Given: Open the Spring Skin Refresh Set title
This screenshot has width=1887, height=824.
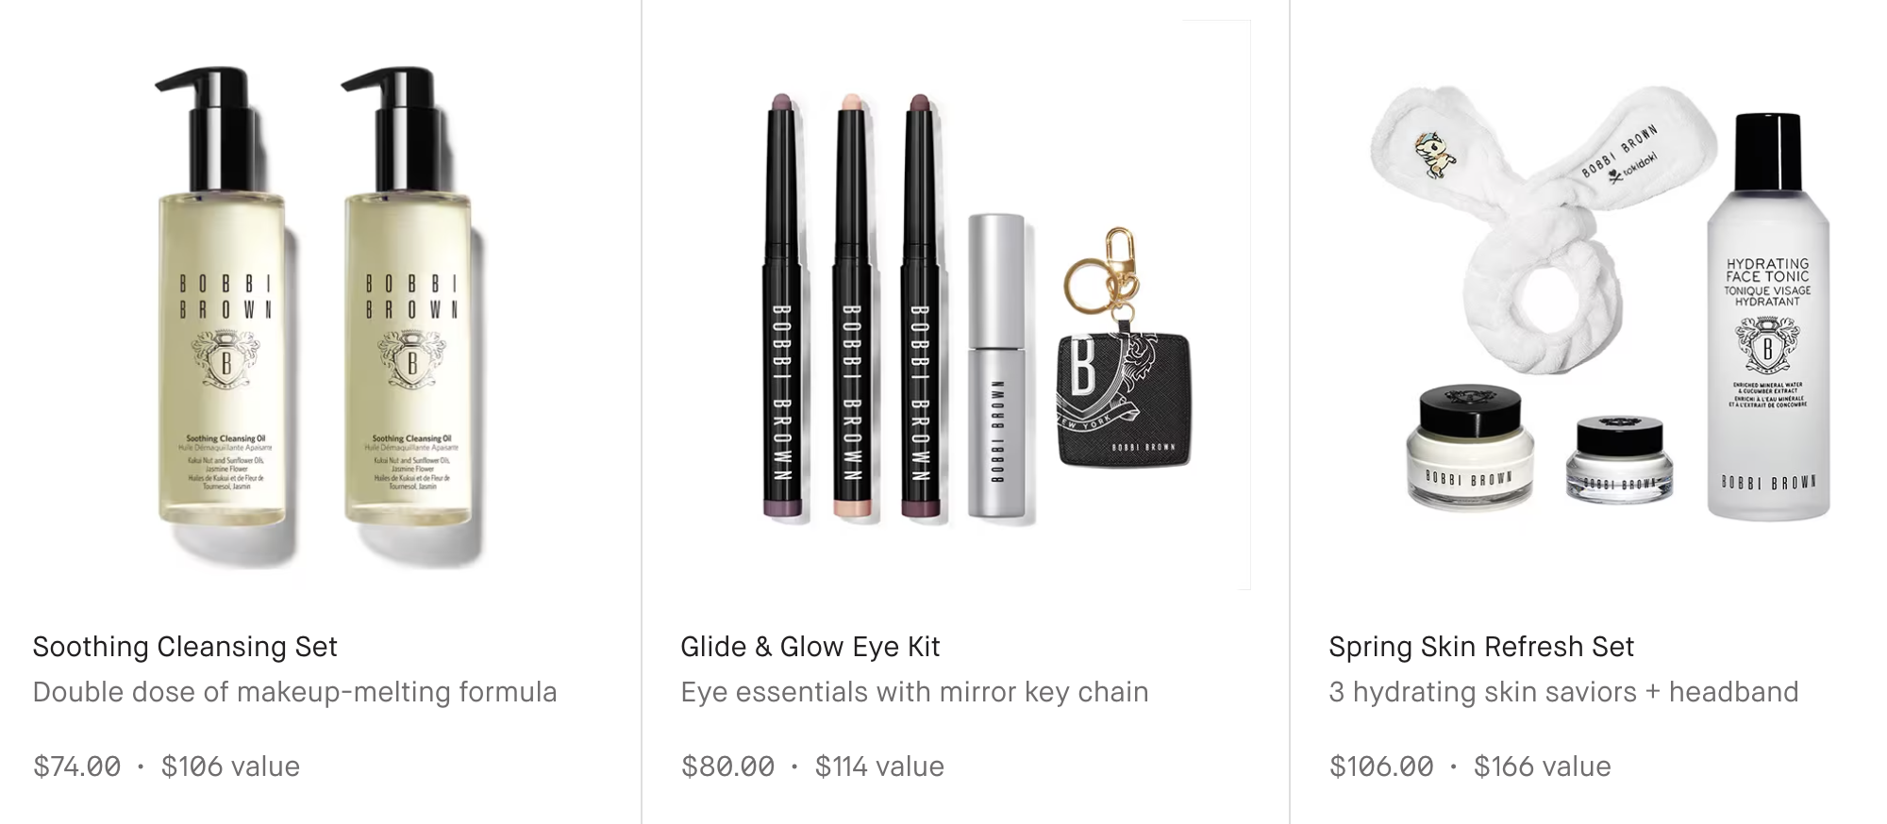Looking at the screenshot, I should click(x=1481, y=647).
